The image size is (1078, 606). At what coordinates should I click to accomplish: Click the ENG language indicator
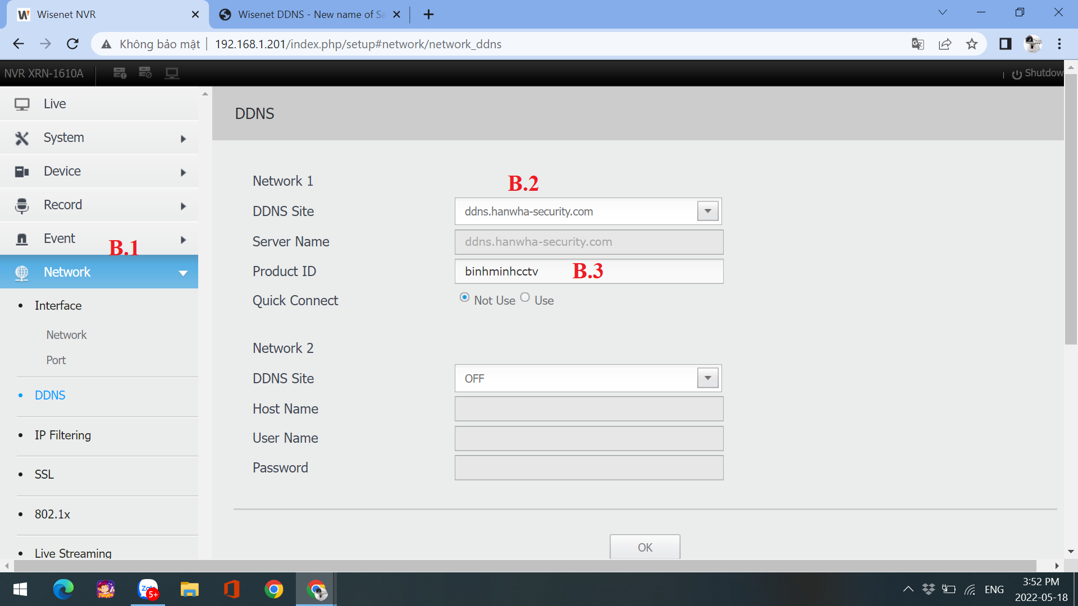pos(994,589)
